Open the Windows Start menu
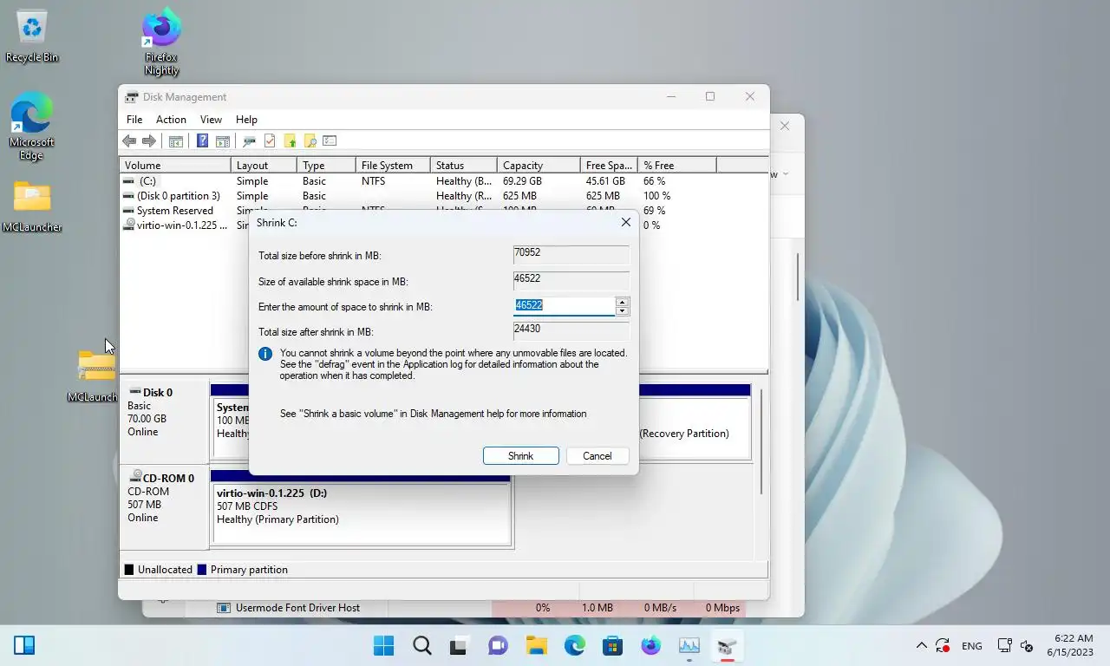 coord(383,645)
